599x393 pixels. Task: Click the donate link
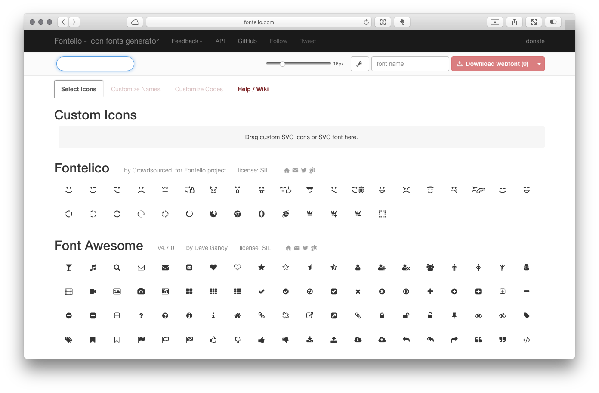pyautogui.click(x=535, y=41)
